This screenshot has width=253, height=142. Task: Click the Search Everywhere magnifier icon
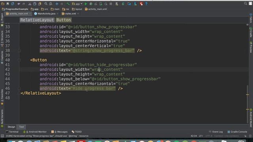(x=245, y=4)
